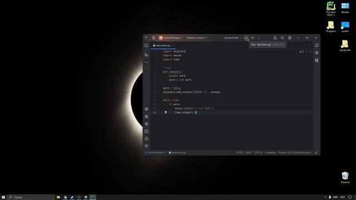Open the Notifications bell icon
The width and height of the screenshot is (356, 200).
coord(317,46)
